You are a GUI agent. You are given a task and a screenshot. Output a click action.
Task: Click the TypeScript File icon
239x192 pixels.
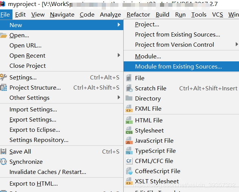129,151
